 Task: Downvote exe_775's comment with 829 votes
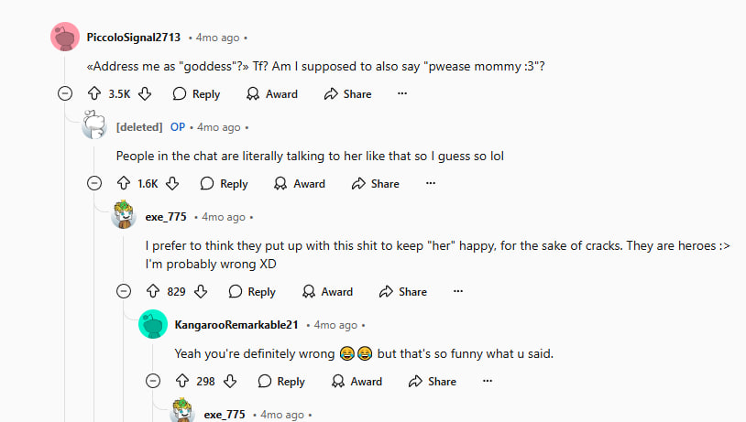(201, 291)
